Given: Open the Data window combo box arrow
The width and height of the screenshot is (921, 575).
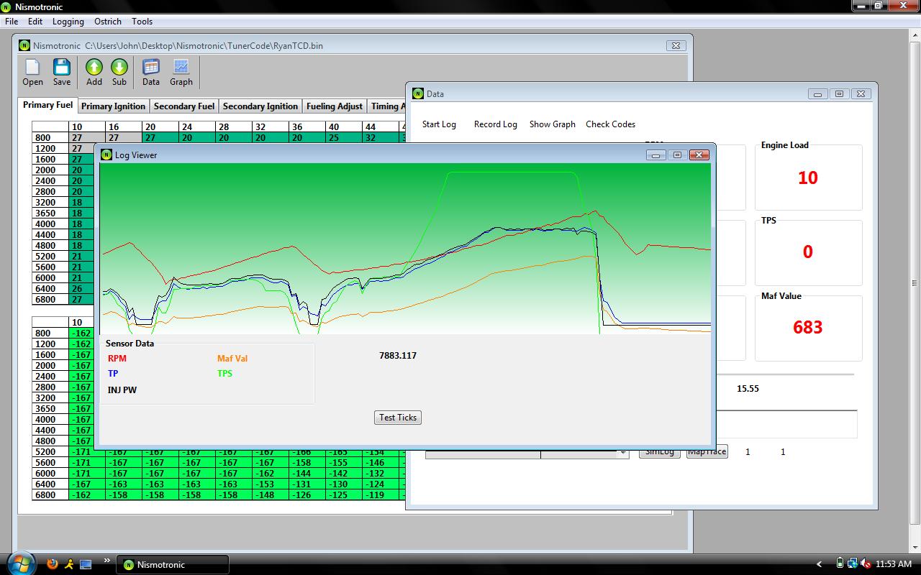Looking at the screenshot, I should pos(622,454).
